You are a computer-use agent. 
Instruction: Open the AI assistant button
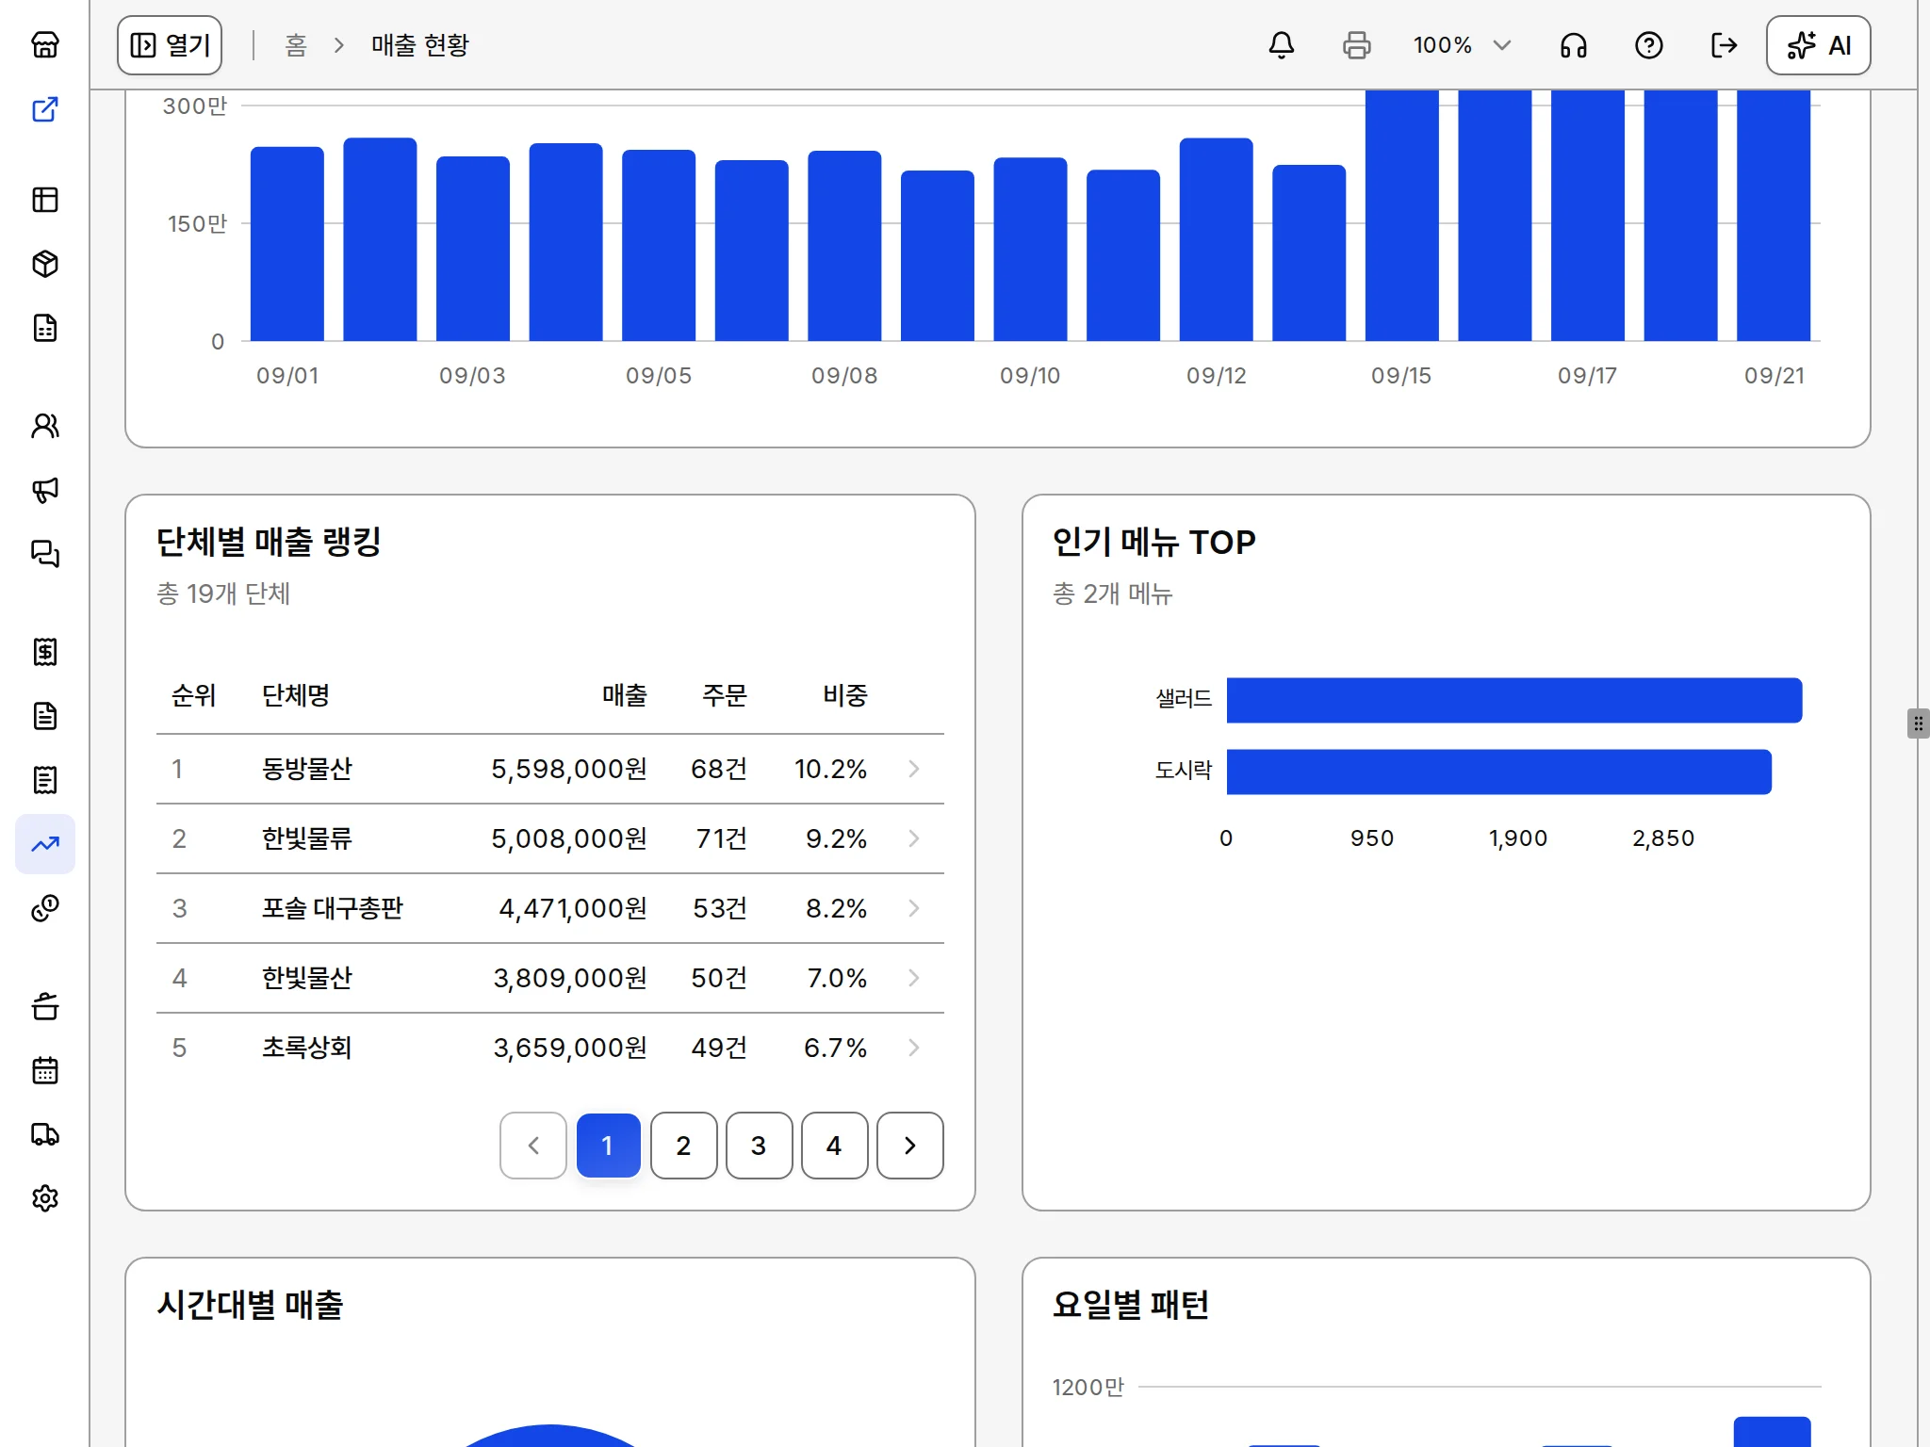[x=1819, y=45]
